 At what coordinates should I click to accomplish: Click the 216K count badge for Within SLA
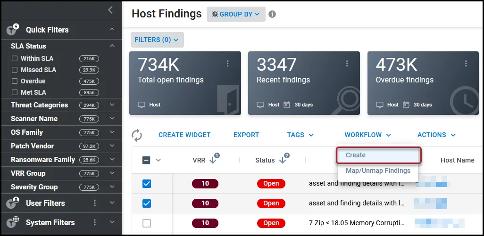[89, 58]
